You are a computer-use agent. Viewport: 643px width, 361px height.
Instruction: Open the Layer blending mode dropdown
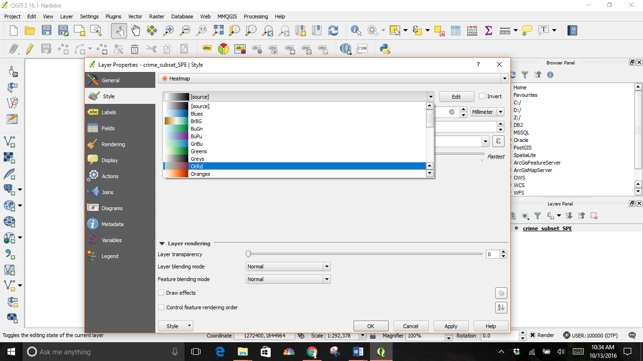click(x=287, y=267)
